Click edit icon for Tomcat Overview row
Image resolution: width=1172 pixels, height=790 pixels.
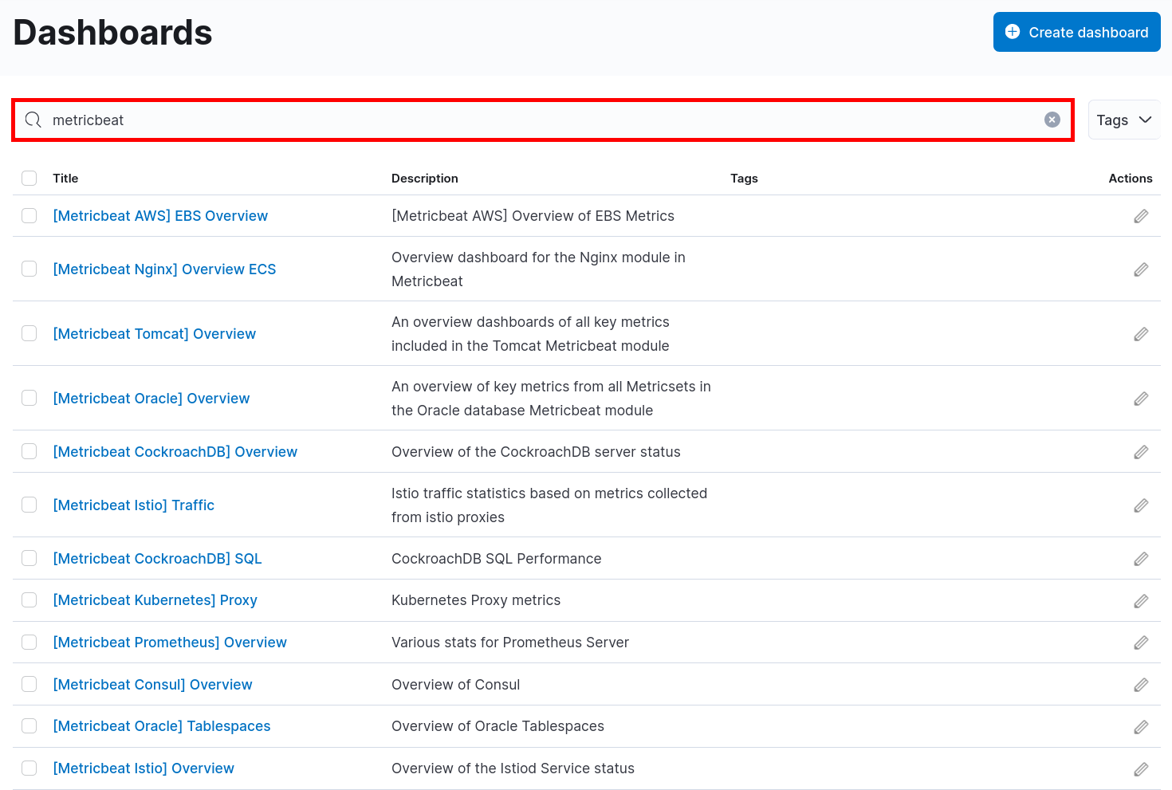point(1141,334)
